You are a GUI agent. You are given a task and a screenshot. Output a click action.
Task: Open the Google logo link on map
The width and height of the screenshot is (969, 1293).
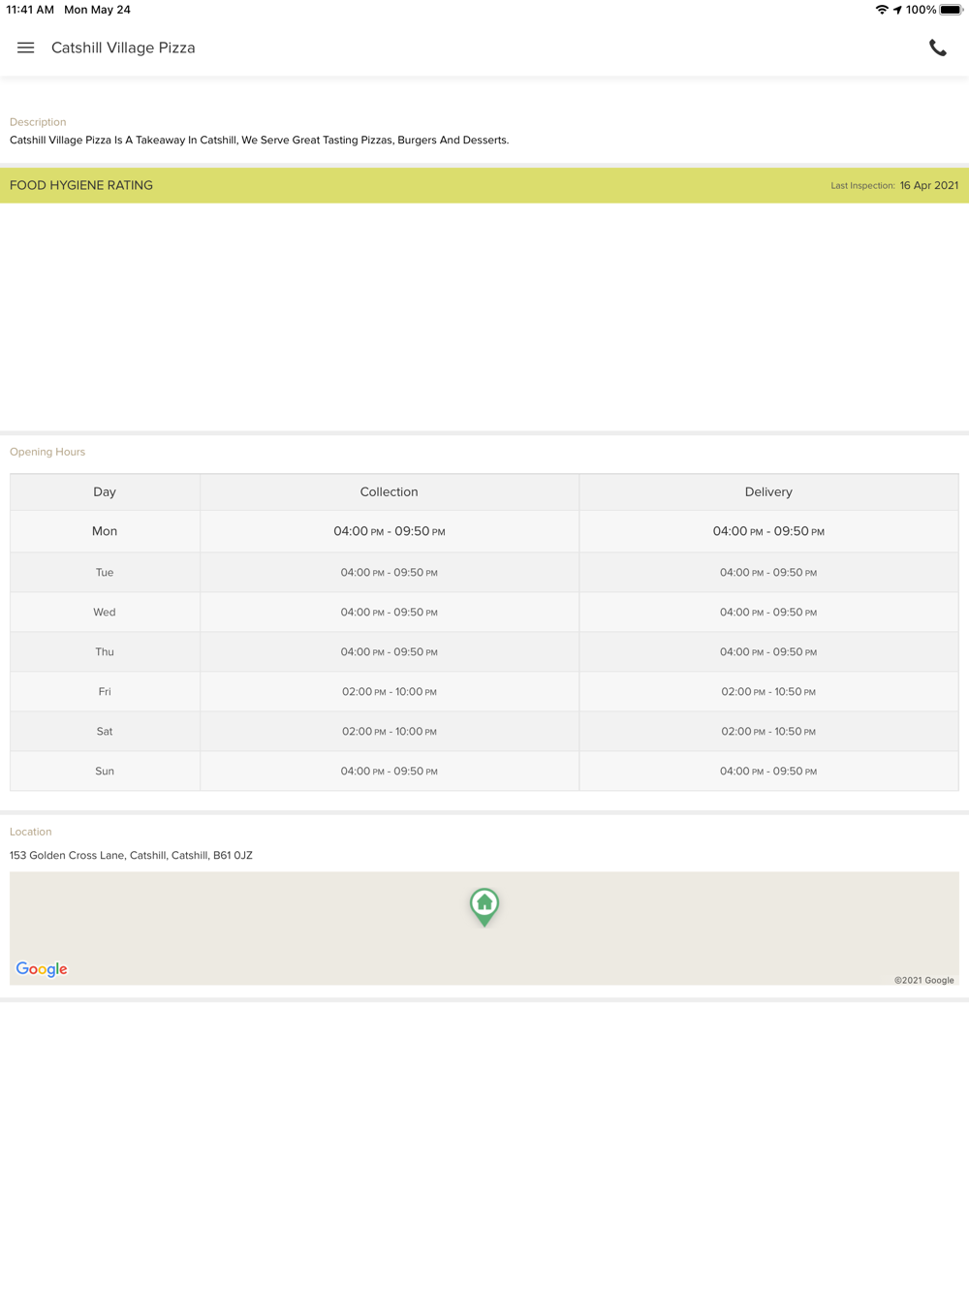coord(42,969)
